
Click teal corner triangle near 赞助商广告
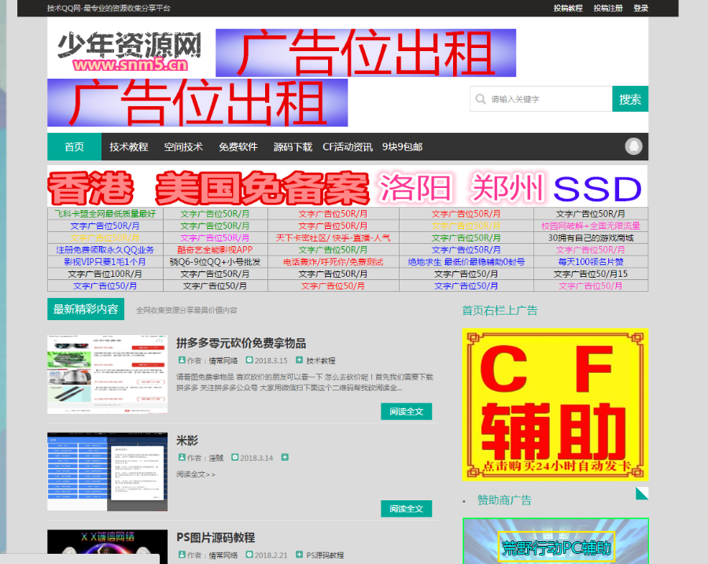(x=642, y=493)
